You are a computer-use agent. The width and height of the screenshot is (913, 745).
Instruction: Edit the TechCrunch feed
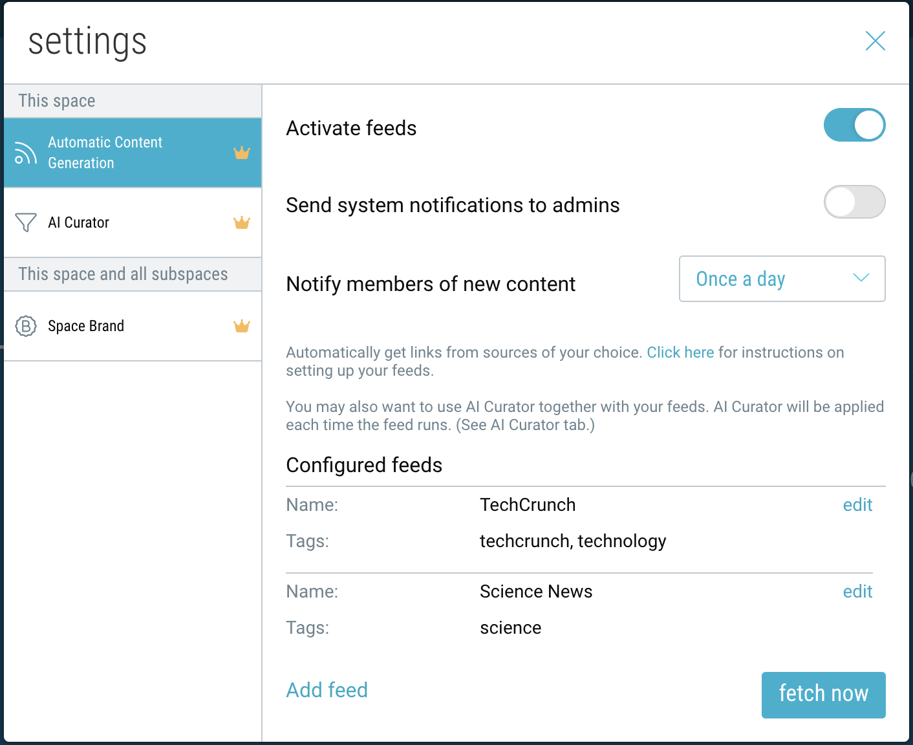coord(857,505)
